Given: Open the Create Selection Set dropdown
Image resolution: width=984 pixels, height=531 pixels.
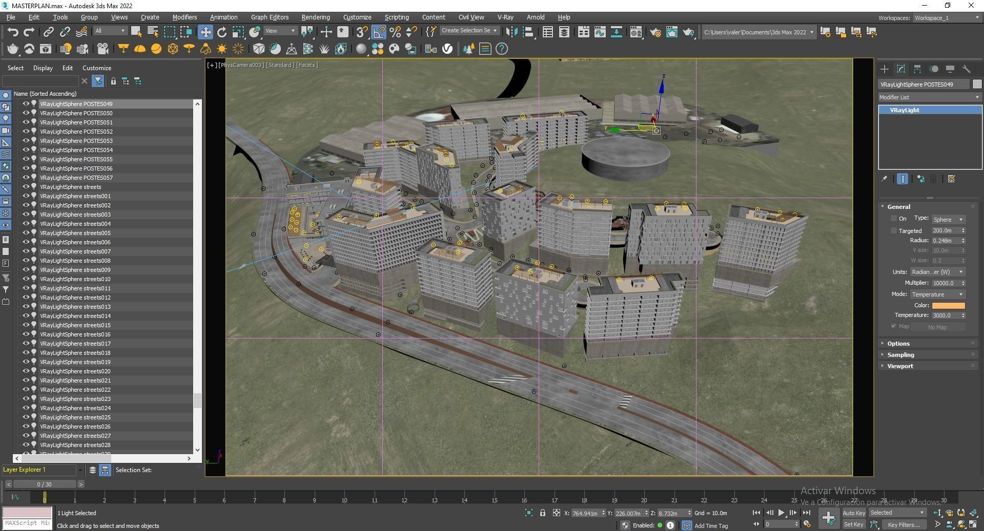Looking at the screenshot, I should (469, 31).
